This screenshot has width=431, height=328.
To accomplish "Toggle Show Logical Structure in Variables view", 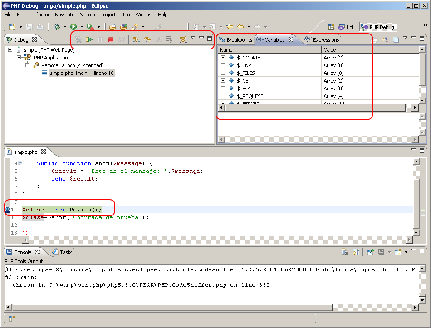I will coord(385,40).
